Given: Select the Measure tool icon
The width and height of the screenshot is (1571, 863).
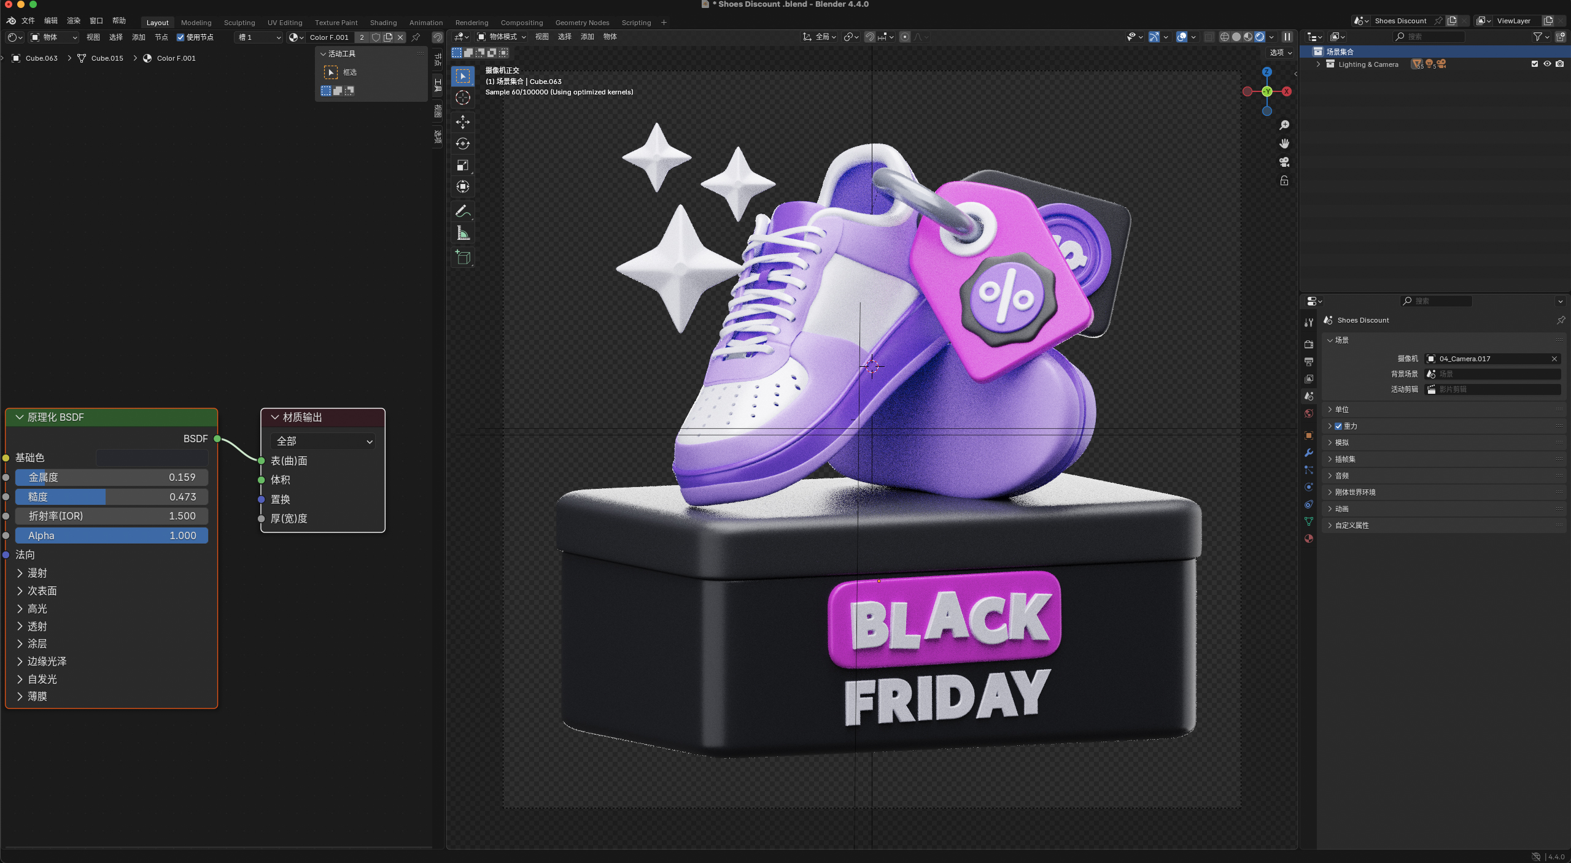Looking at the screenshot, I should (x=463, y=234).
